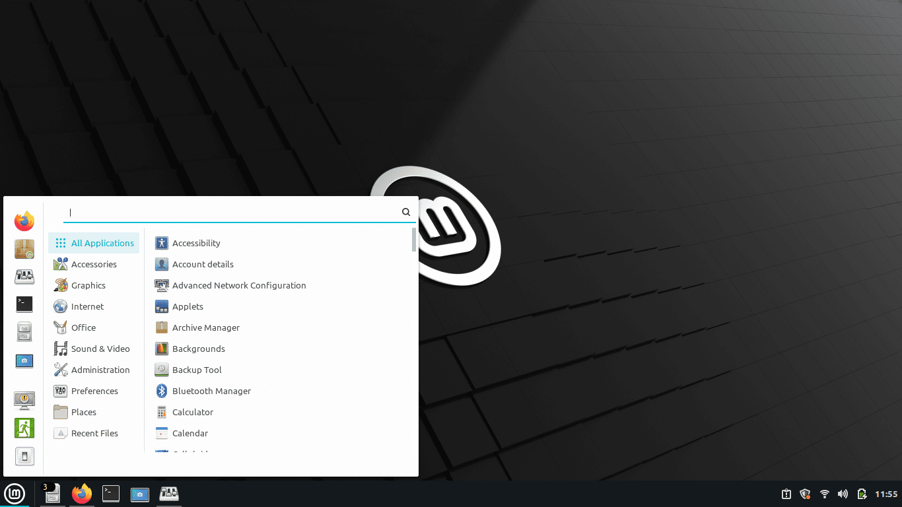
Task: Open the volume control in system tray
Action: click(x=843, y=494)
